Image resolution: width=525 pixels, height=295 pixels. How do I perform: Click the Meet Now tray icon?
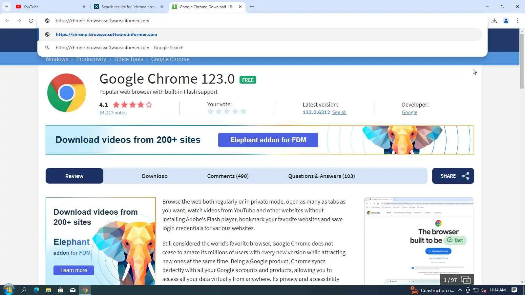(x=468, y=290)
